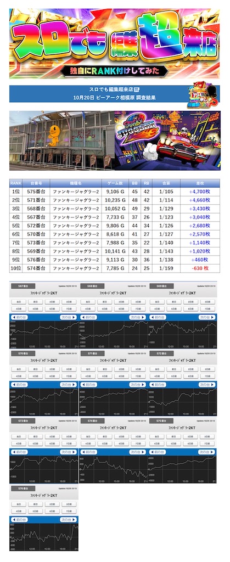Click the 1/126 cell in the 5位 row
The image size is (230, 562).
[x=166, y=226]
